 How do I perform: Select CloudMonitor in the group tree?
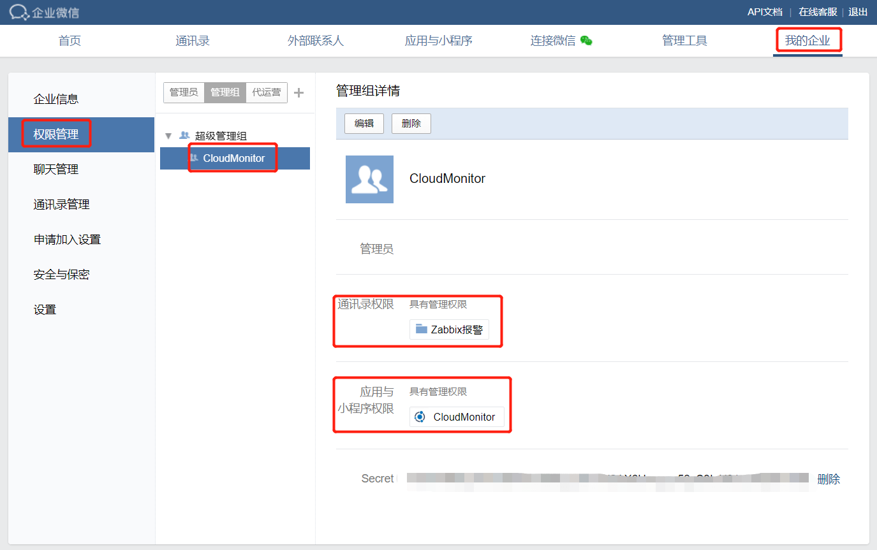(x=235, y=158)
